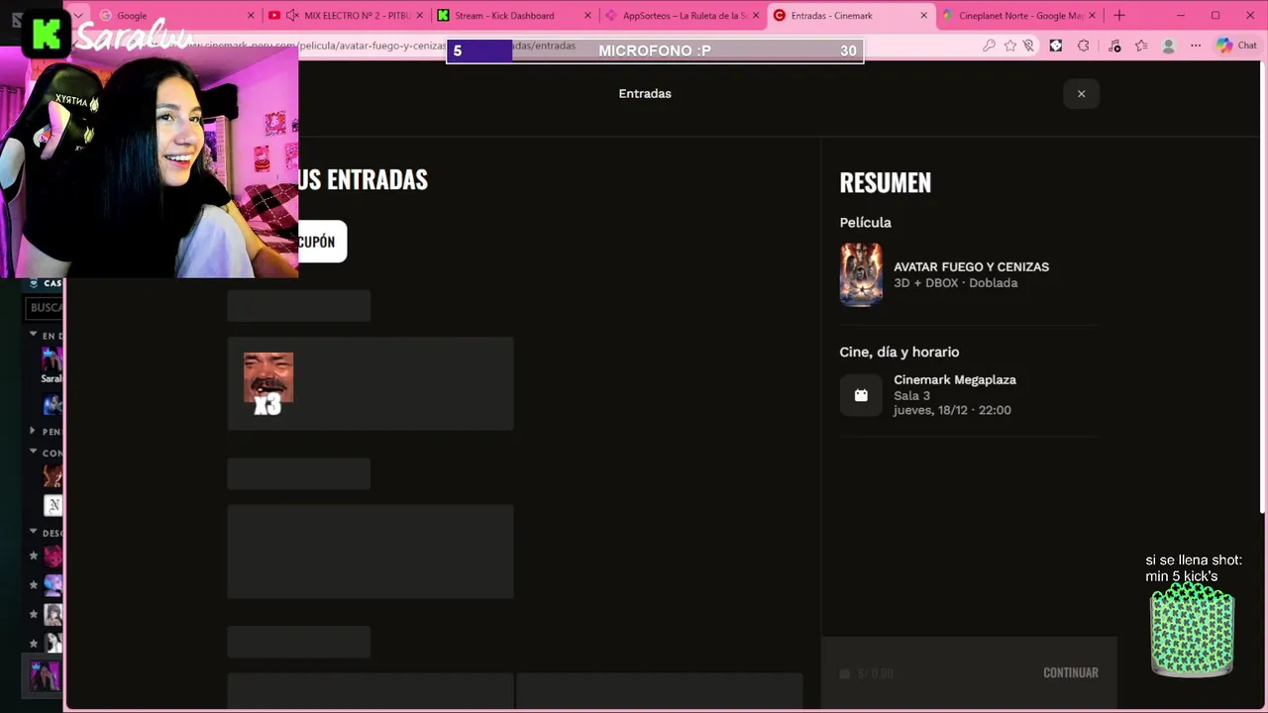The image size is (1268, 713).
Task: Switch to the Cineplanet Norte Google Maps tab
Action: (1020, 16)
